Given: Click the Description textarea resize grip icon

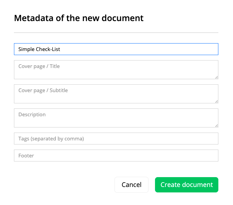Looking at the screenshot, I should (216, 126).
